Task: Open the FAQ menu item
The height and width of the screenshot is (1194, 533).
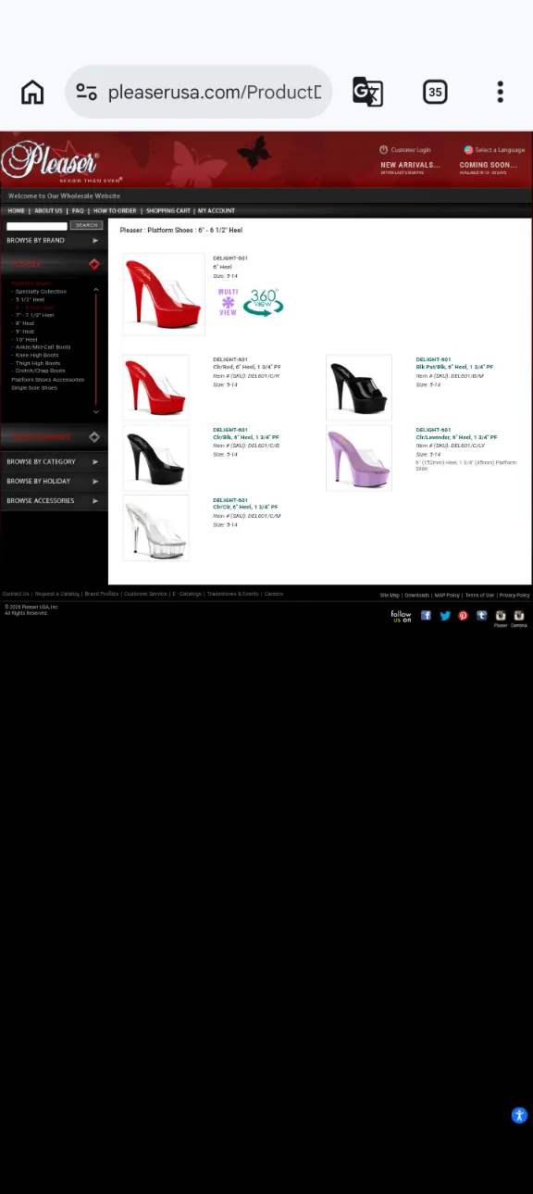Action: pyautogui.click(x=78, y=210)
